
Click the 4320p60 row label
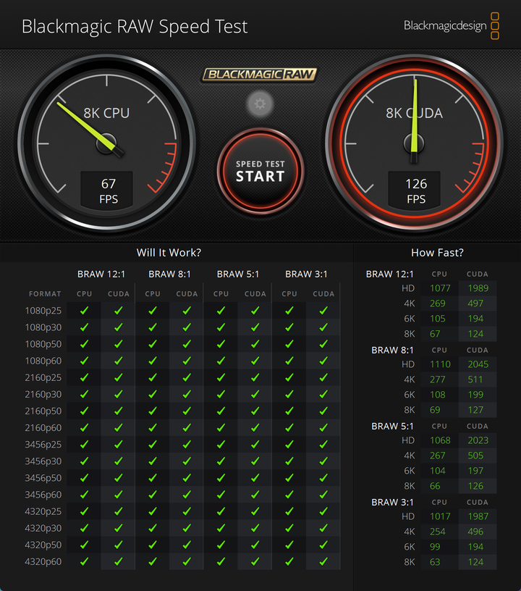[x=43, y=561]
